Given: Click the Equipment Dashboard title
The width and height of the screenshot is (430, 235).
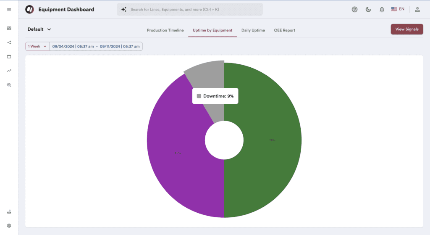Looking at the screenshot, I should pyautogui.click(x=66, y=9).
